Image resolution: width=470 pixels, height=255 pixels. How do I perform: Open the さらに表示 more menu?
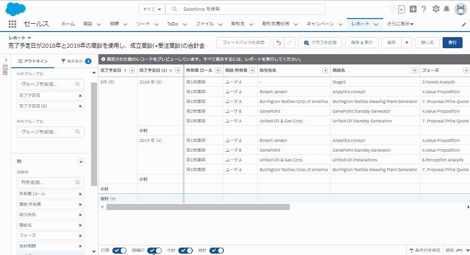(400, 24)
